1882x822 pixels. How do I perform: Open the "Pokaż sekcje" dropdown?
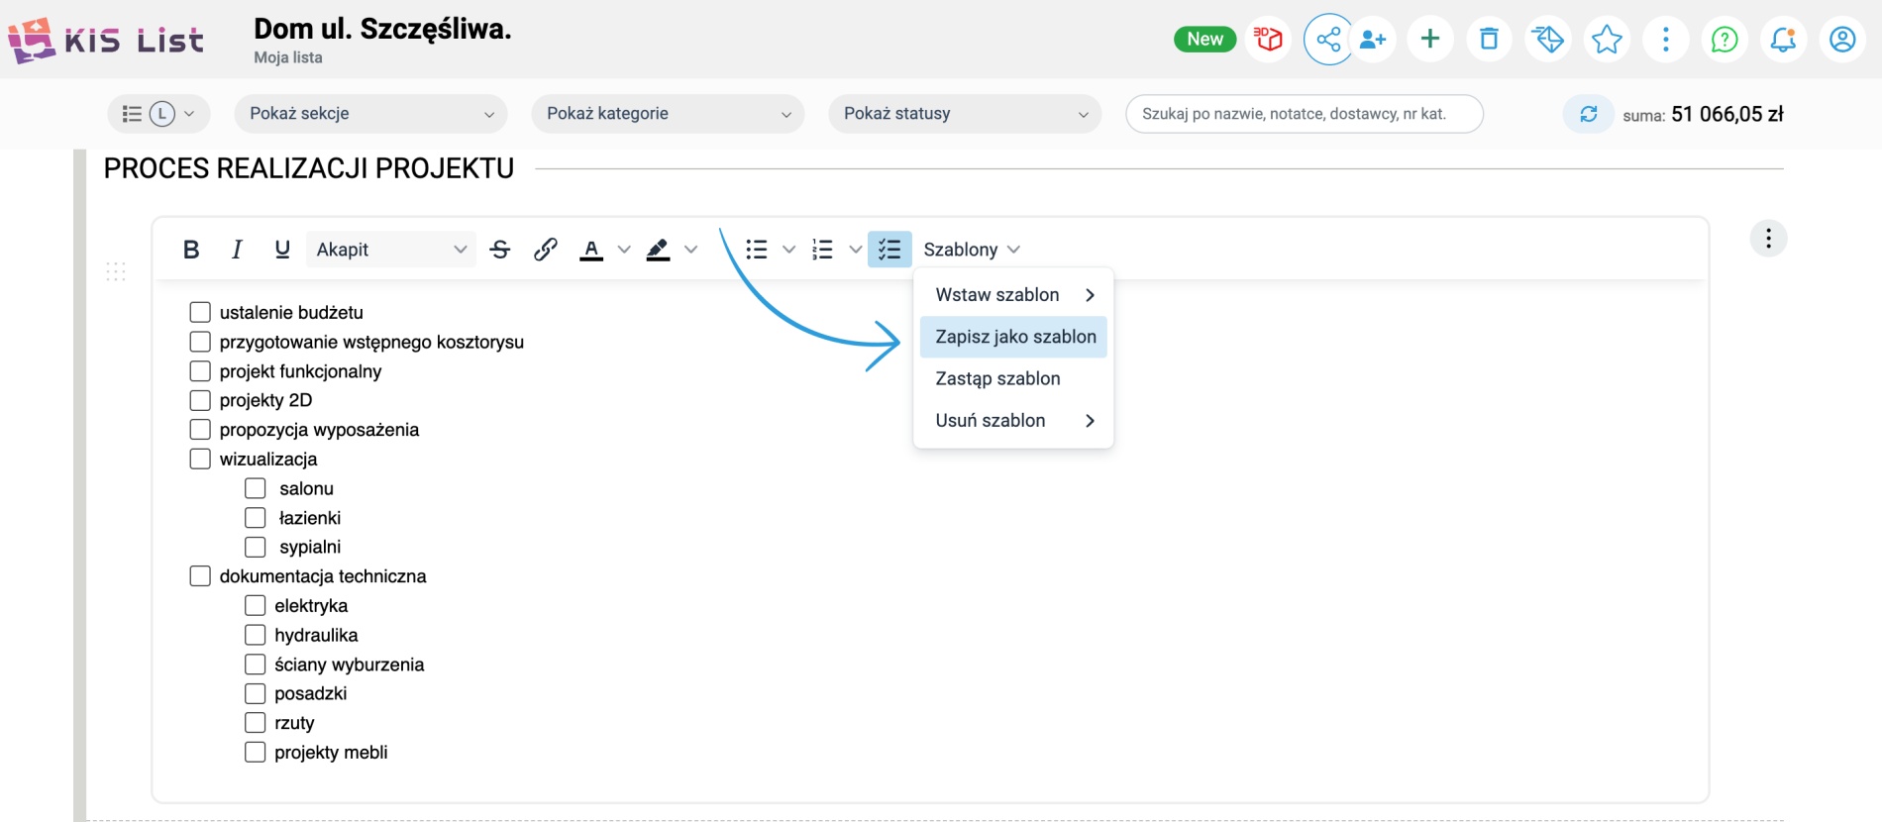click(x=370, y=114)
